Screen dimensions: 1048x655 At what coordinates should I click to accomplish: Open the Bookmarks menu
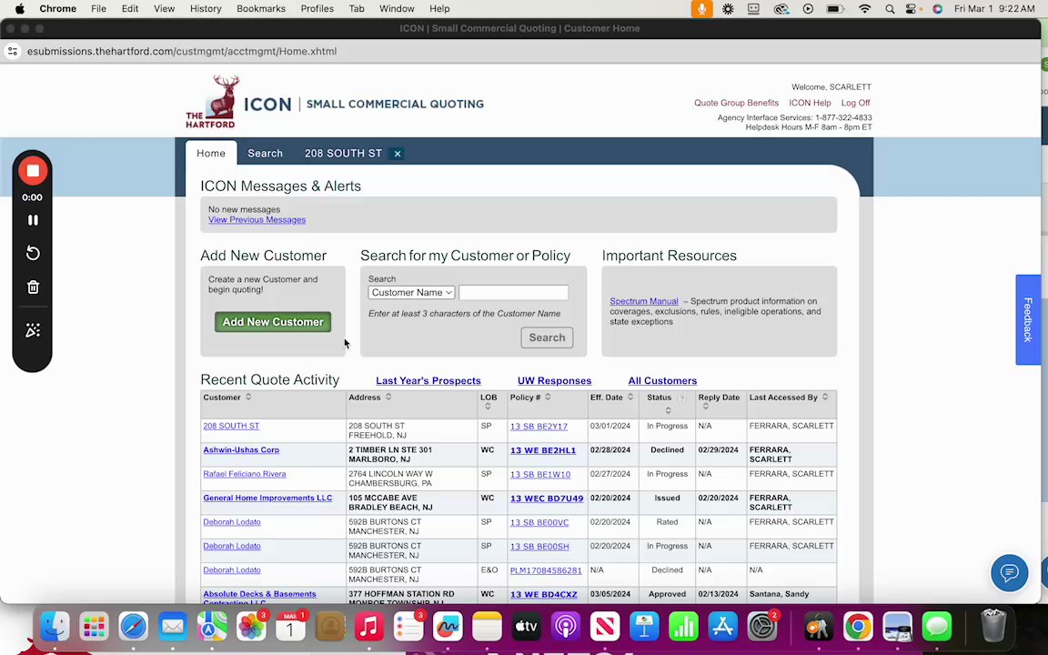[261, 9]
